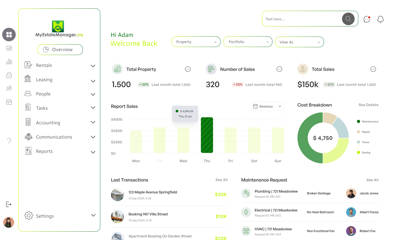
Task: Click the Number of Sales card icon
Action: coord(211,69)
